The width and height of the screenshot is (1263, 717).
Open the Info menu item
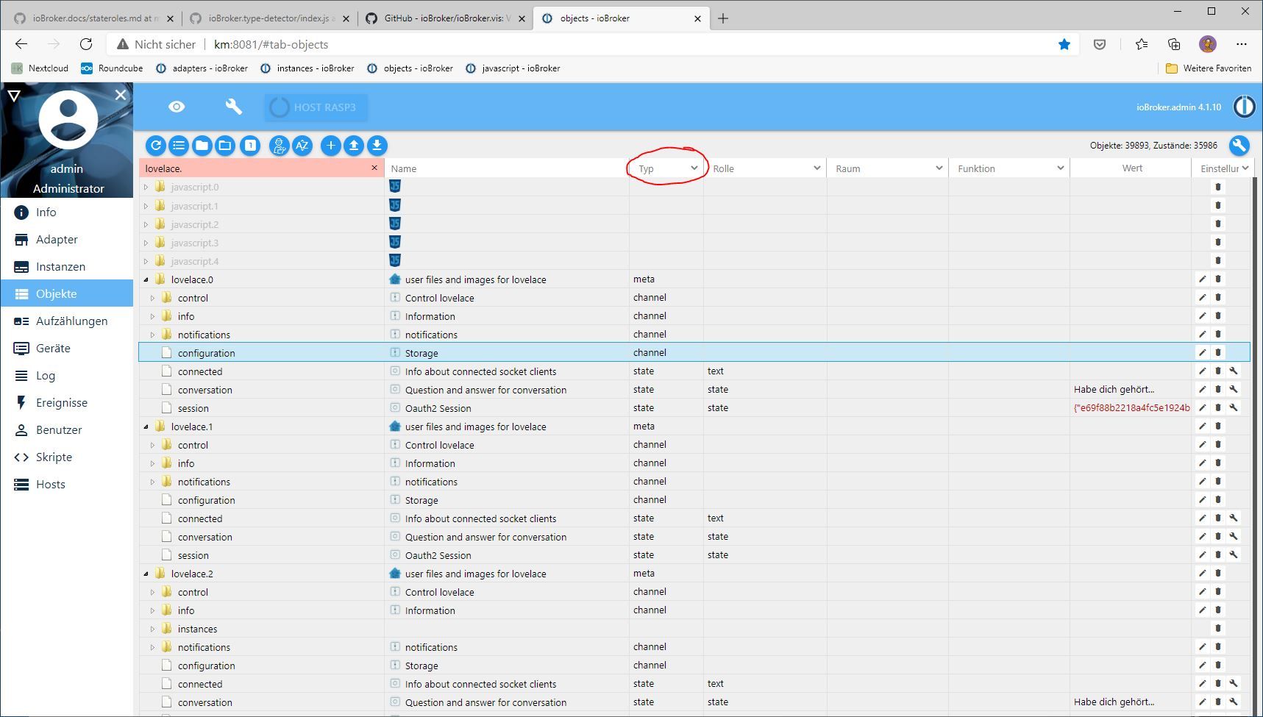pos(67,212)
